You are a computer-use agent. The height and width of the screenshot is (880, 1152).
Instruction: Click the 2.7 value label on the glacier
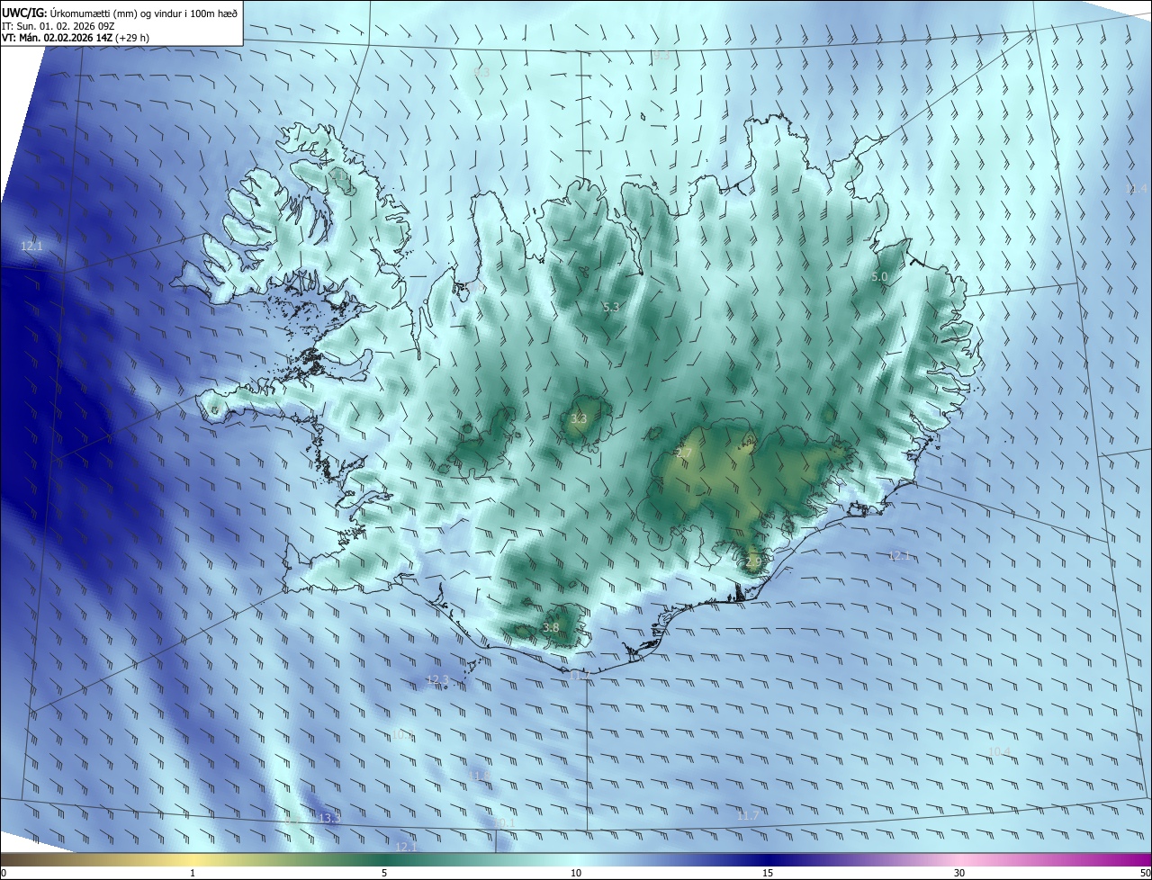[x=683, y=453]
